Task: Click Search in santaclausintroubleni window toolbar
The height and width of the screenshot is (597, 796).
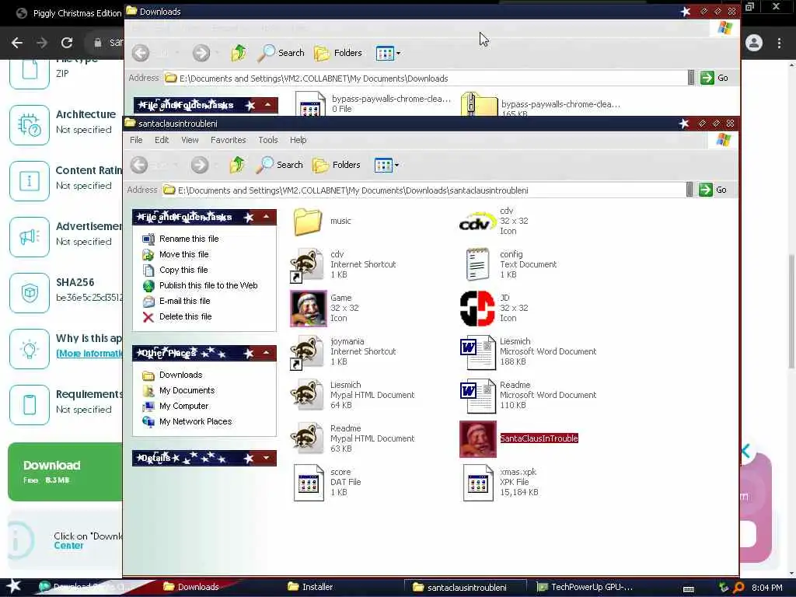Action: tap(279, 165)
